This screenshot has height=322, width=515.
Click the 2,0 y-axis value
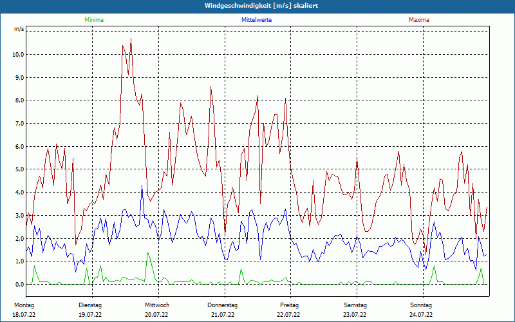coord(19,238)
